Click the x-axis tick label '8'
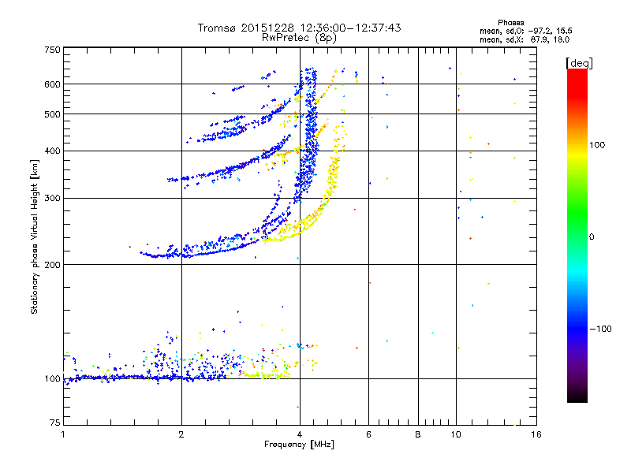The height and width of the screenshot is (473, 631). pos(418,434)
